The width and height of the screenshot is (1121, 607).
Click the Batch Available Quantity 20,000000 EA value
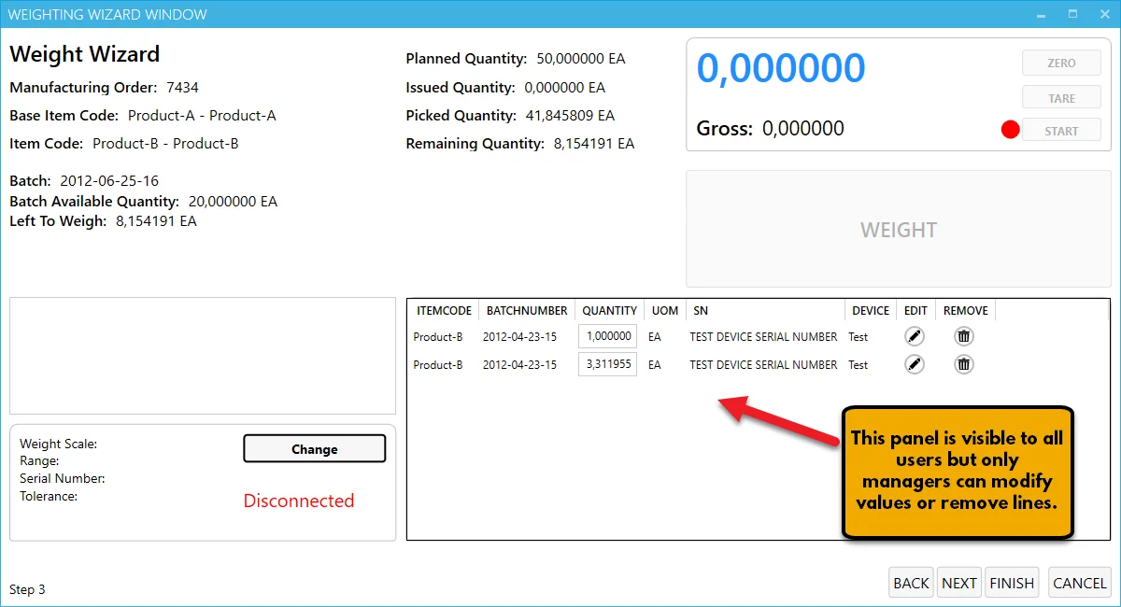click(233, 201)
